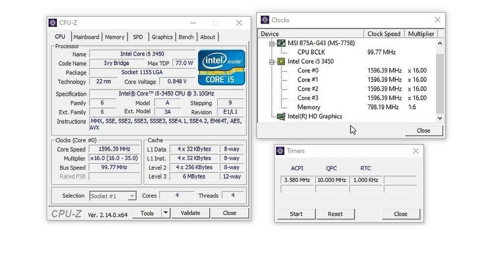Click Start in the Timers window
This screenshot has width=502, height=255.
pyautogui.click(x=296, y=214)
